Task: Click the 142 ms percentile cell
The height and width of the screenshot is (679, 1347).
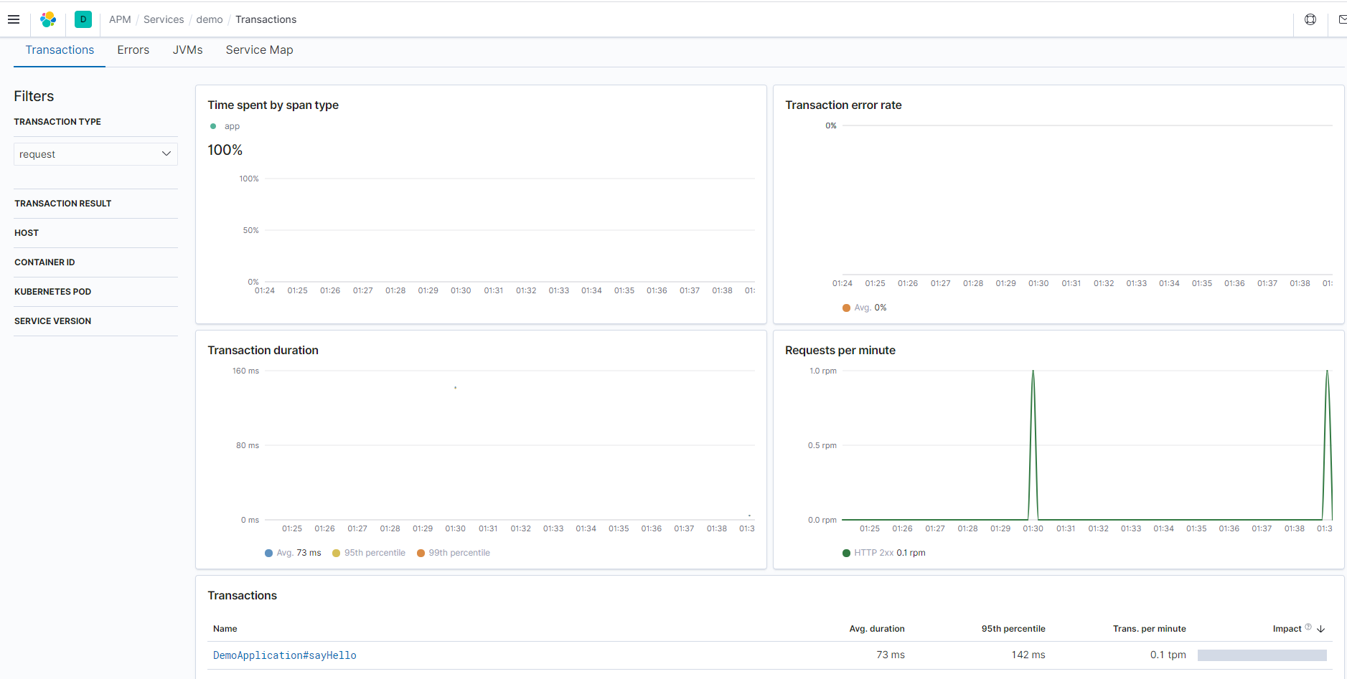Action: pyautogui.click(x=1028, y=655)
